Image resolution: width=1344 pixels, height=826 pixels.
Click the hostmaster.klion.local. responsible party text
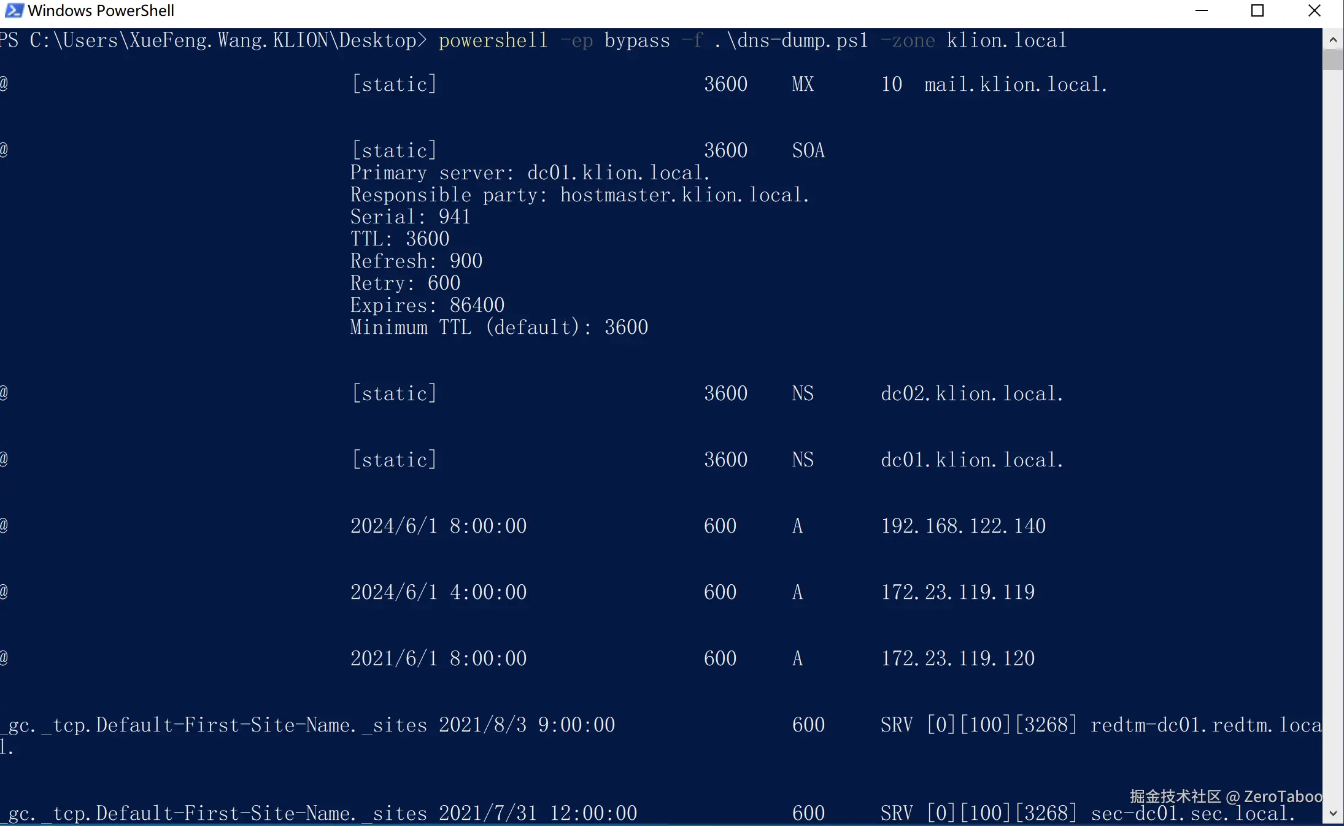(684, 195)
